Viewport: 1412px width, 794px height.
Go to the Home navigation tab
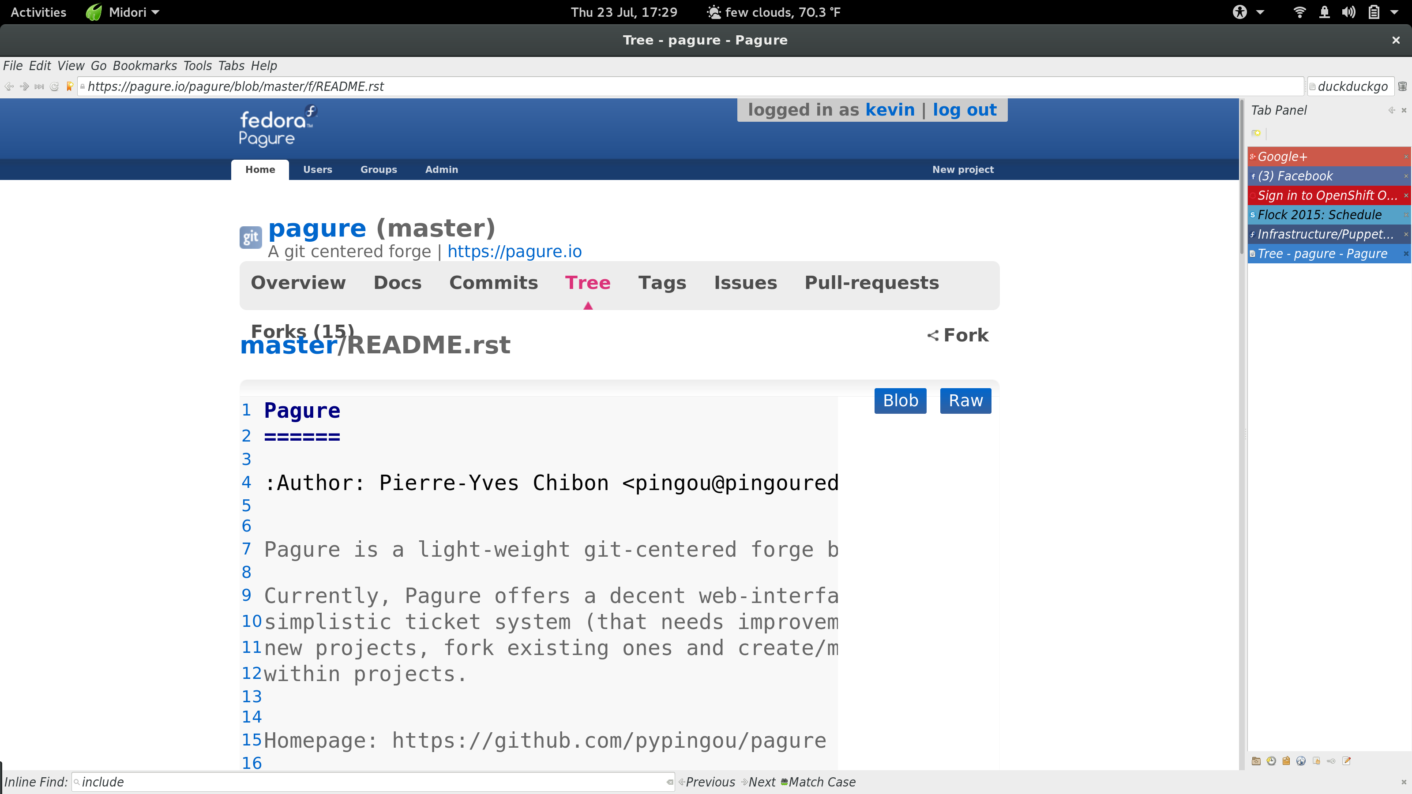pos(260,170)
